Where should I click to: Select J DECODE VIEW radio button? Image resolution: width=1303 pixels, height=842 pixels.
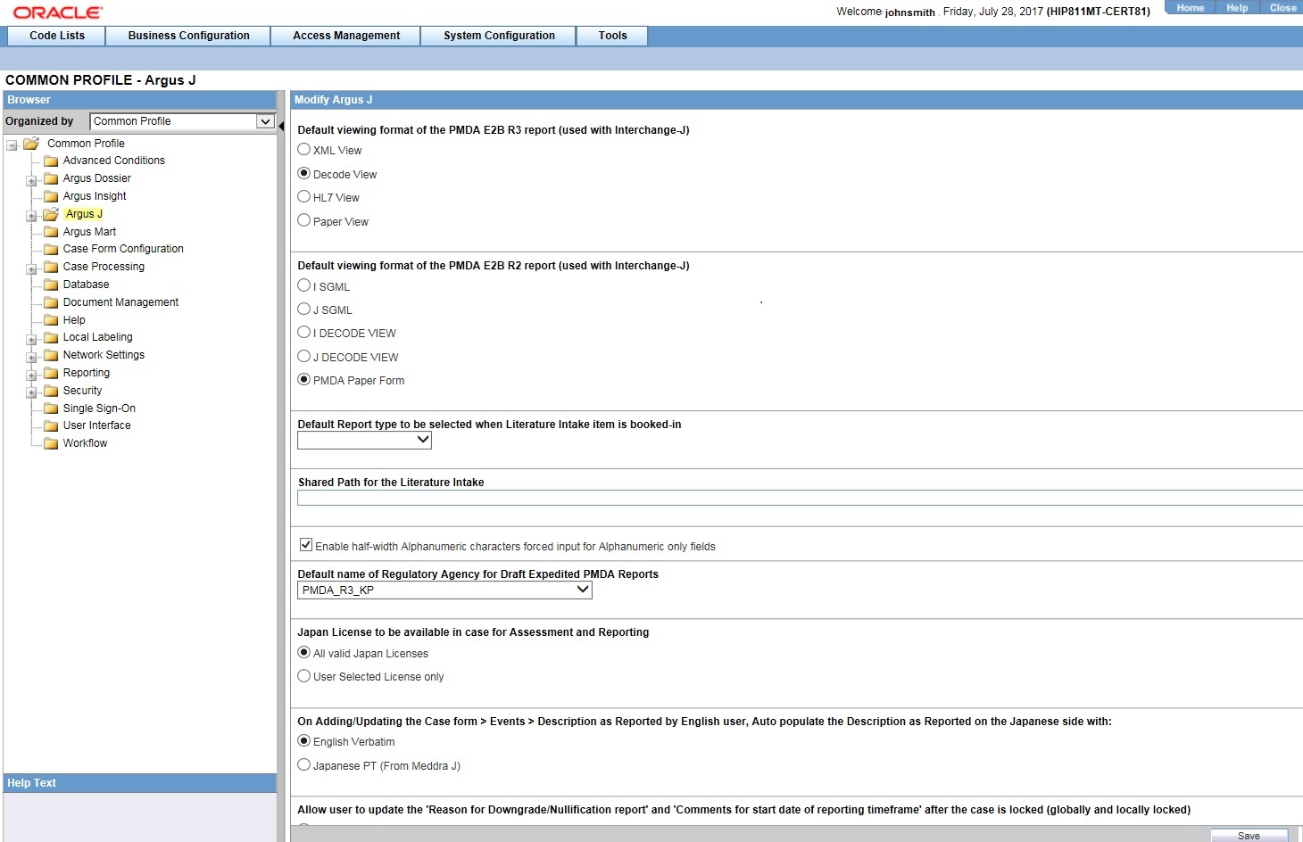coord(304,356)
